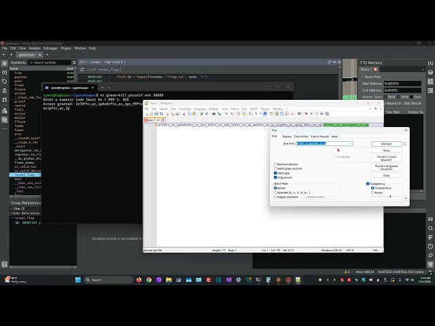Screen dimensions: 435x326
Task: Select Regular expression search mode
Action: pos(275,197)
